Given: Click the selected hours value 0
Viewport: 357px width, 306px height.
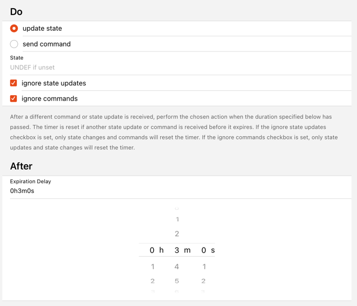Looking at the screenshot, I should click(x=152, y=250).
